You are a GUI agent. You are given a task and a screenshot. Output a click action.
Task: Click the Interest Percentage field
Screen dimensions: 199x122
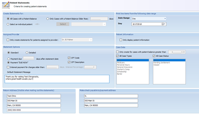[90, 67]
